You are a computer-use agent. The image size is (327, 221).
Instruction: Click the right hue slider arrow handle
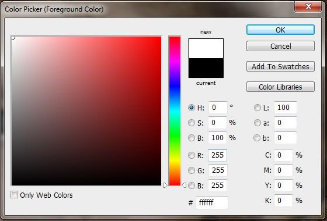click(x=184, y=185)
